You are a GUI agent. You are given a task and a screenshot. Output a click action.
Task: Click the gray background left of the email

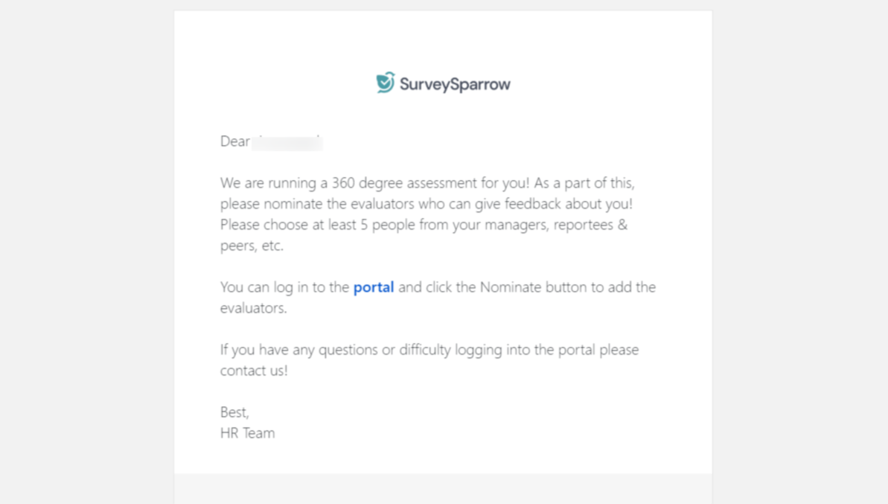tap(86, 253)
